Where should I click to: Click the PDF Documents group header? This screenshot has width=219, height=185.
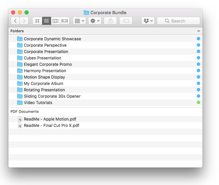pos(25,111)
